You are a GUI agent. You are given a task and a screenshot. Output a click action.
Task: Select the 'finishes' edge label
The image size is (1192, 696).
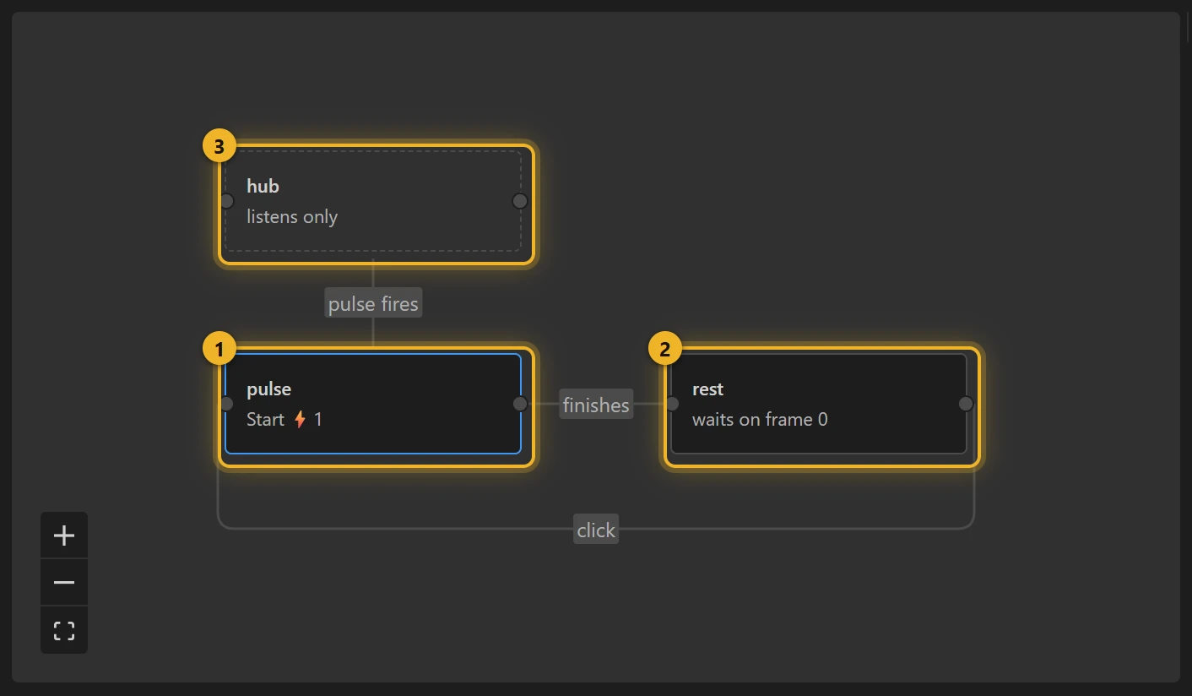tap(596, 405)
